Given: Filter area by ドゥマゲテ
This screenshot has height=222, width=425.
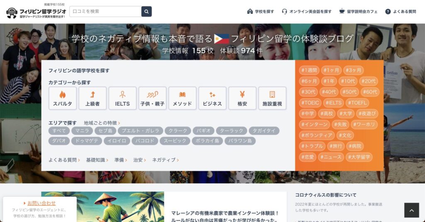Looking at the screenshot, I should [87, 141].
